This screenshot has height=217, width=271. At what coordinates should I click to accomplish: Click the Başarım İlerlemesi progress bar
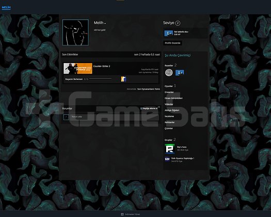click(x=101, y=79)
